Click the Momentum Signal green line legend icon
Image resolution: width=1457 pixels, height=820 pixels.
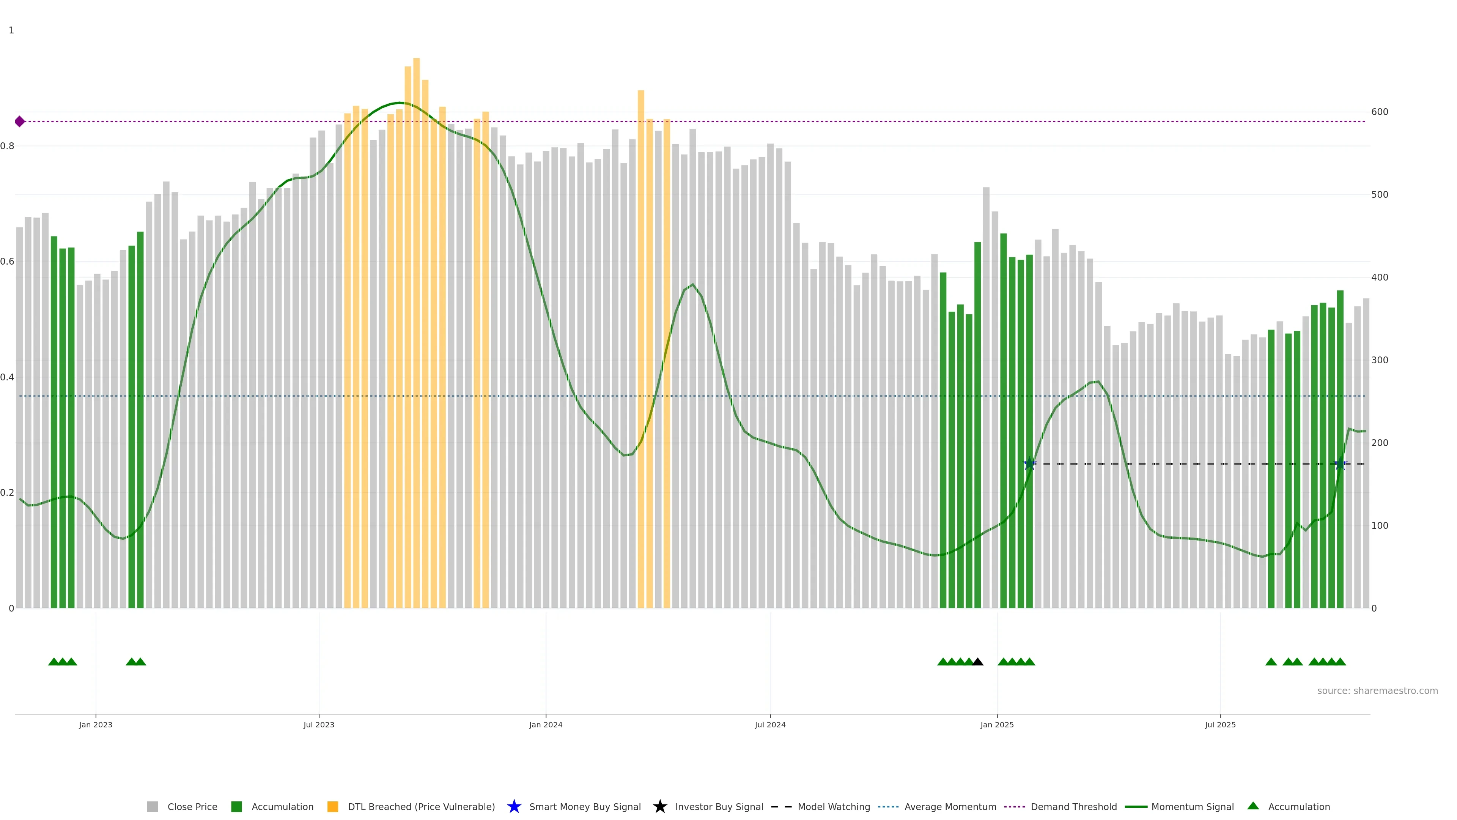point(1136,806)
